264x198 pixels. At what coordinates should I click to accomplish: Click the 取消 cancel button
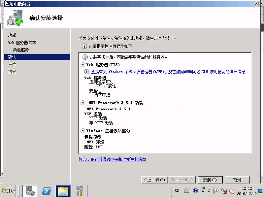pos(237,180)
